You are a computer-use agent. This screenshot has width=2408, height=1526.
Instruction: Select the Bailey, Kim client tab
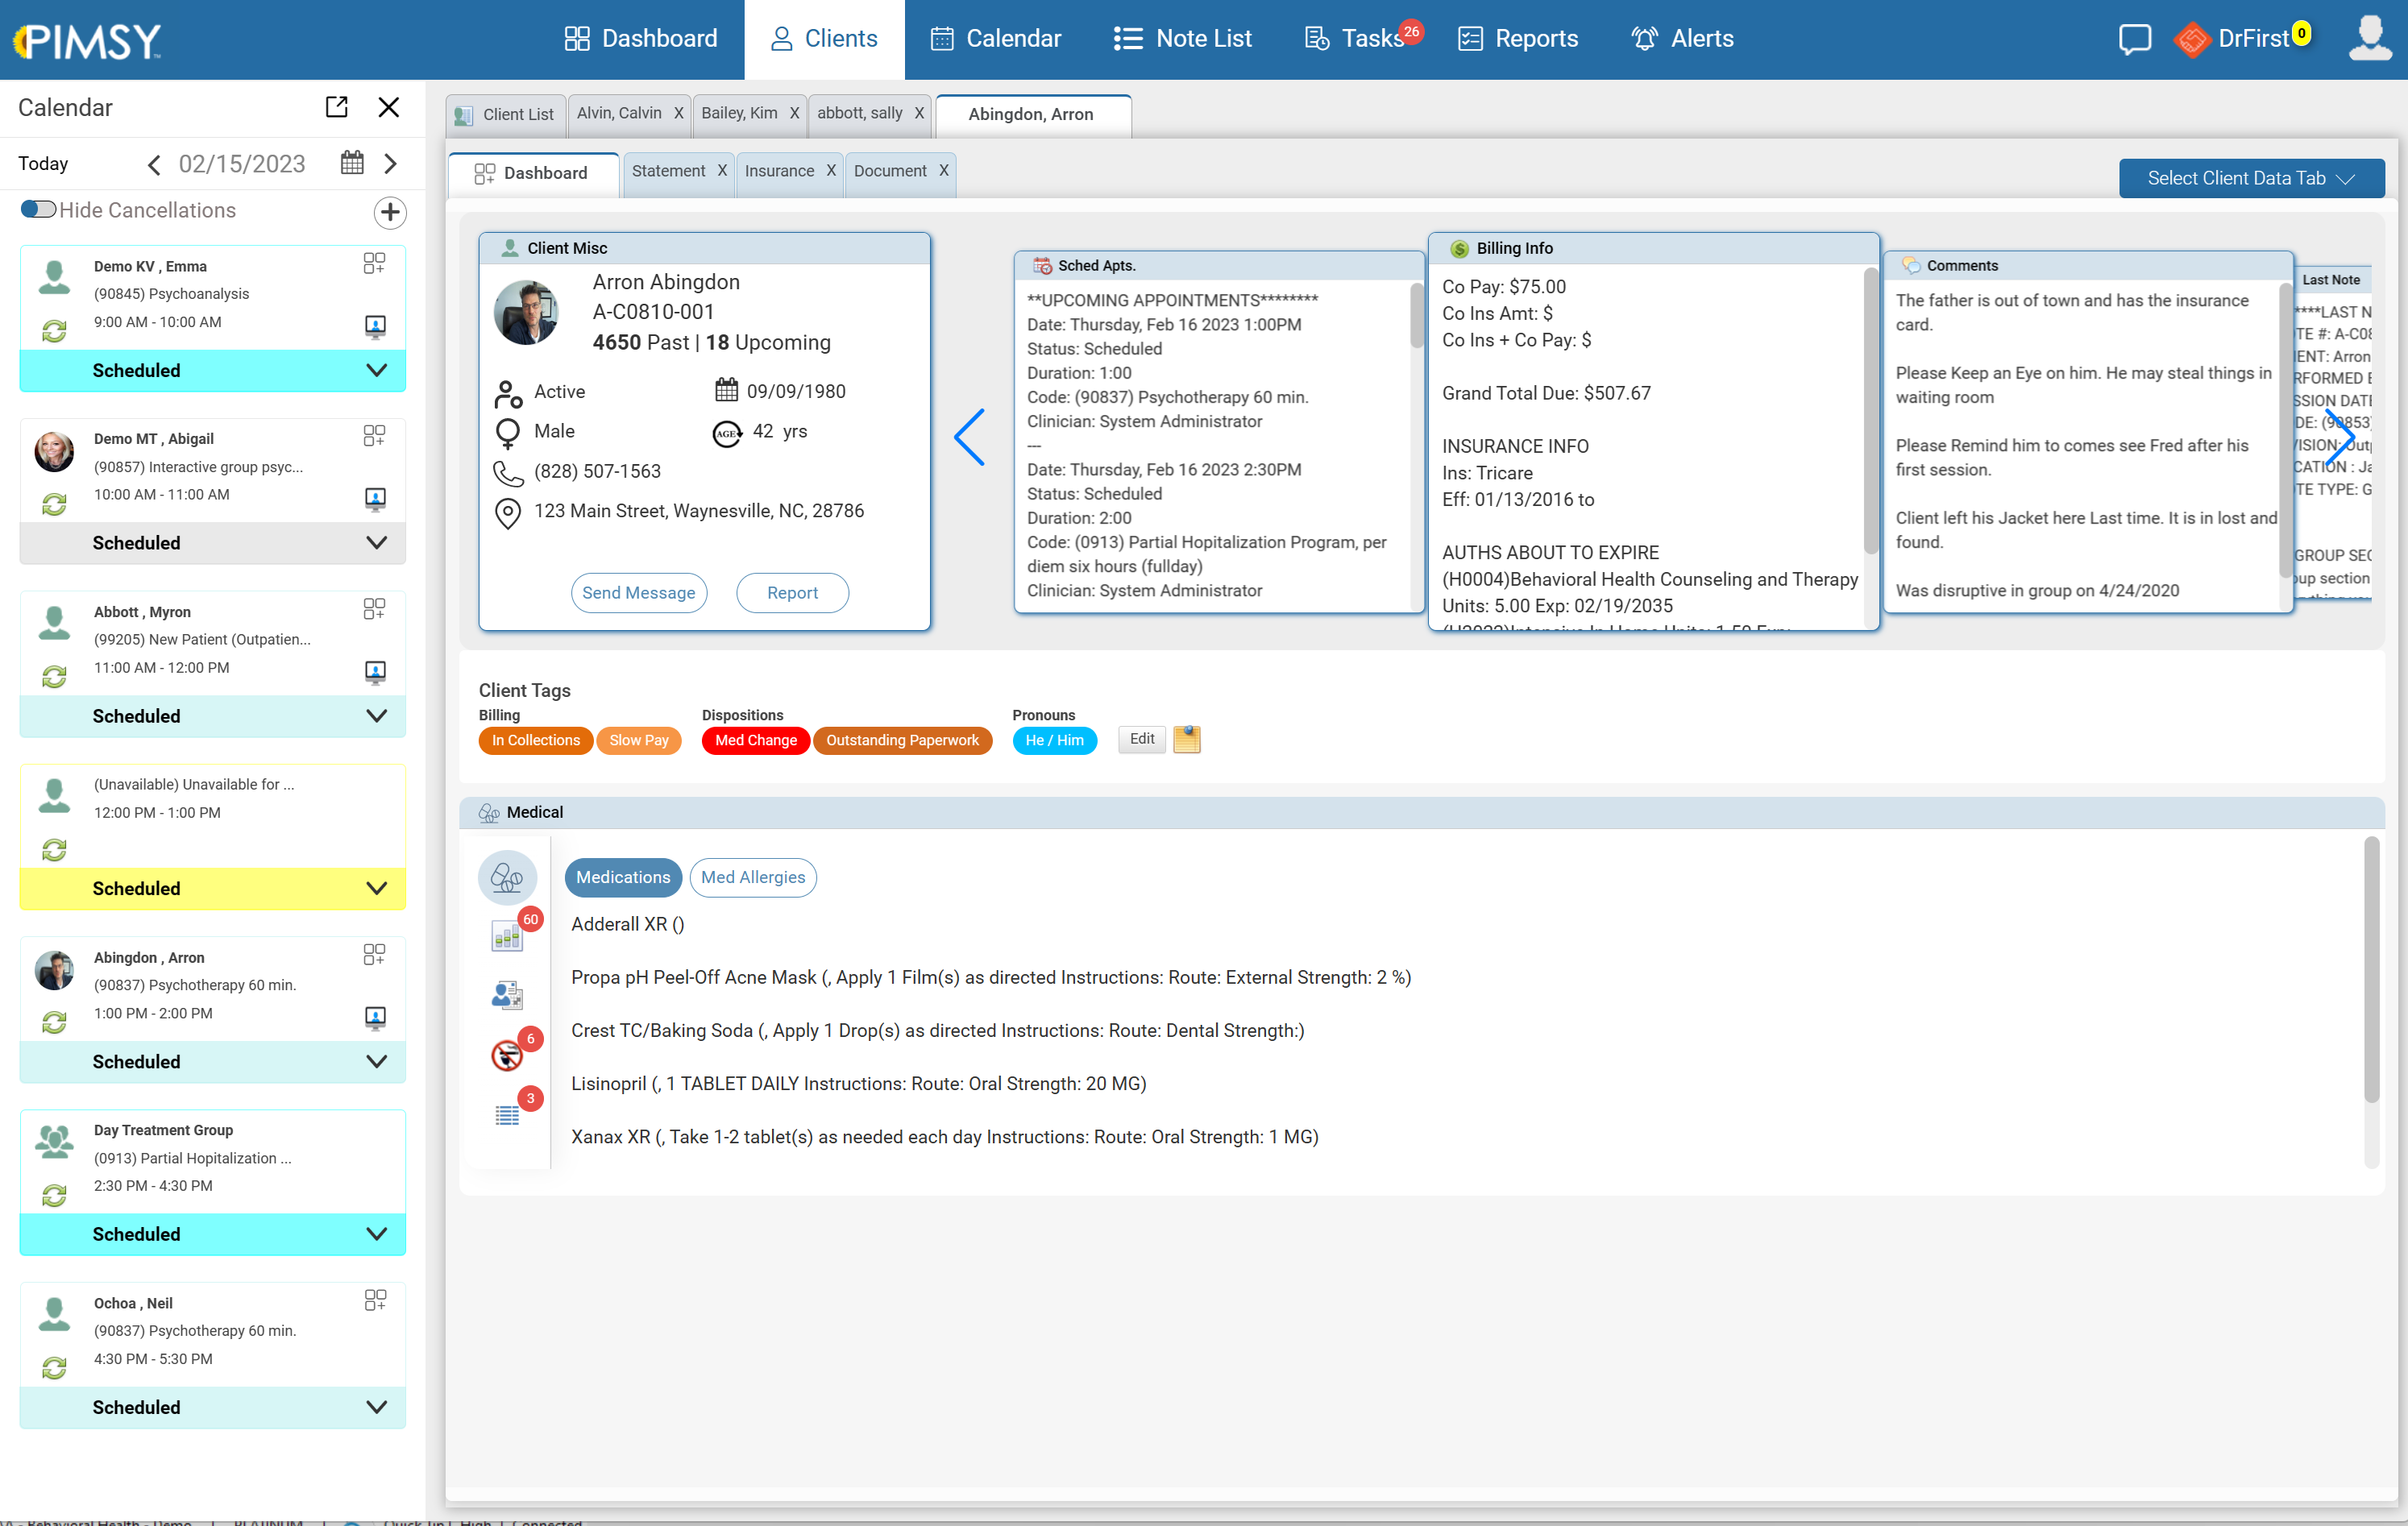click(x=740, y=113)
